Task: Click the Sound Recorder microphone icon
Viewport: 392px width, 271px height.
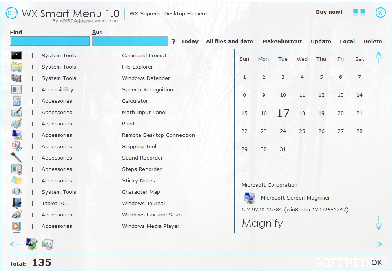Action: tap(17, 158)
